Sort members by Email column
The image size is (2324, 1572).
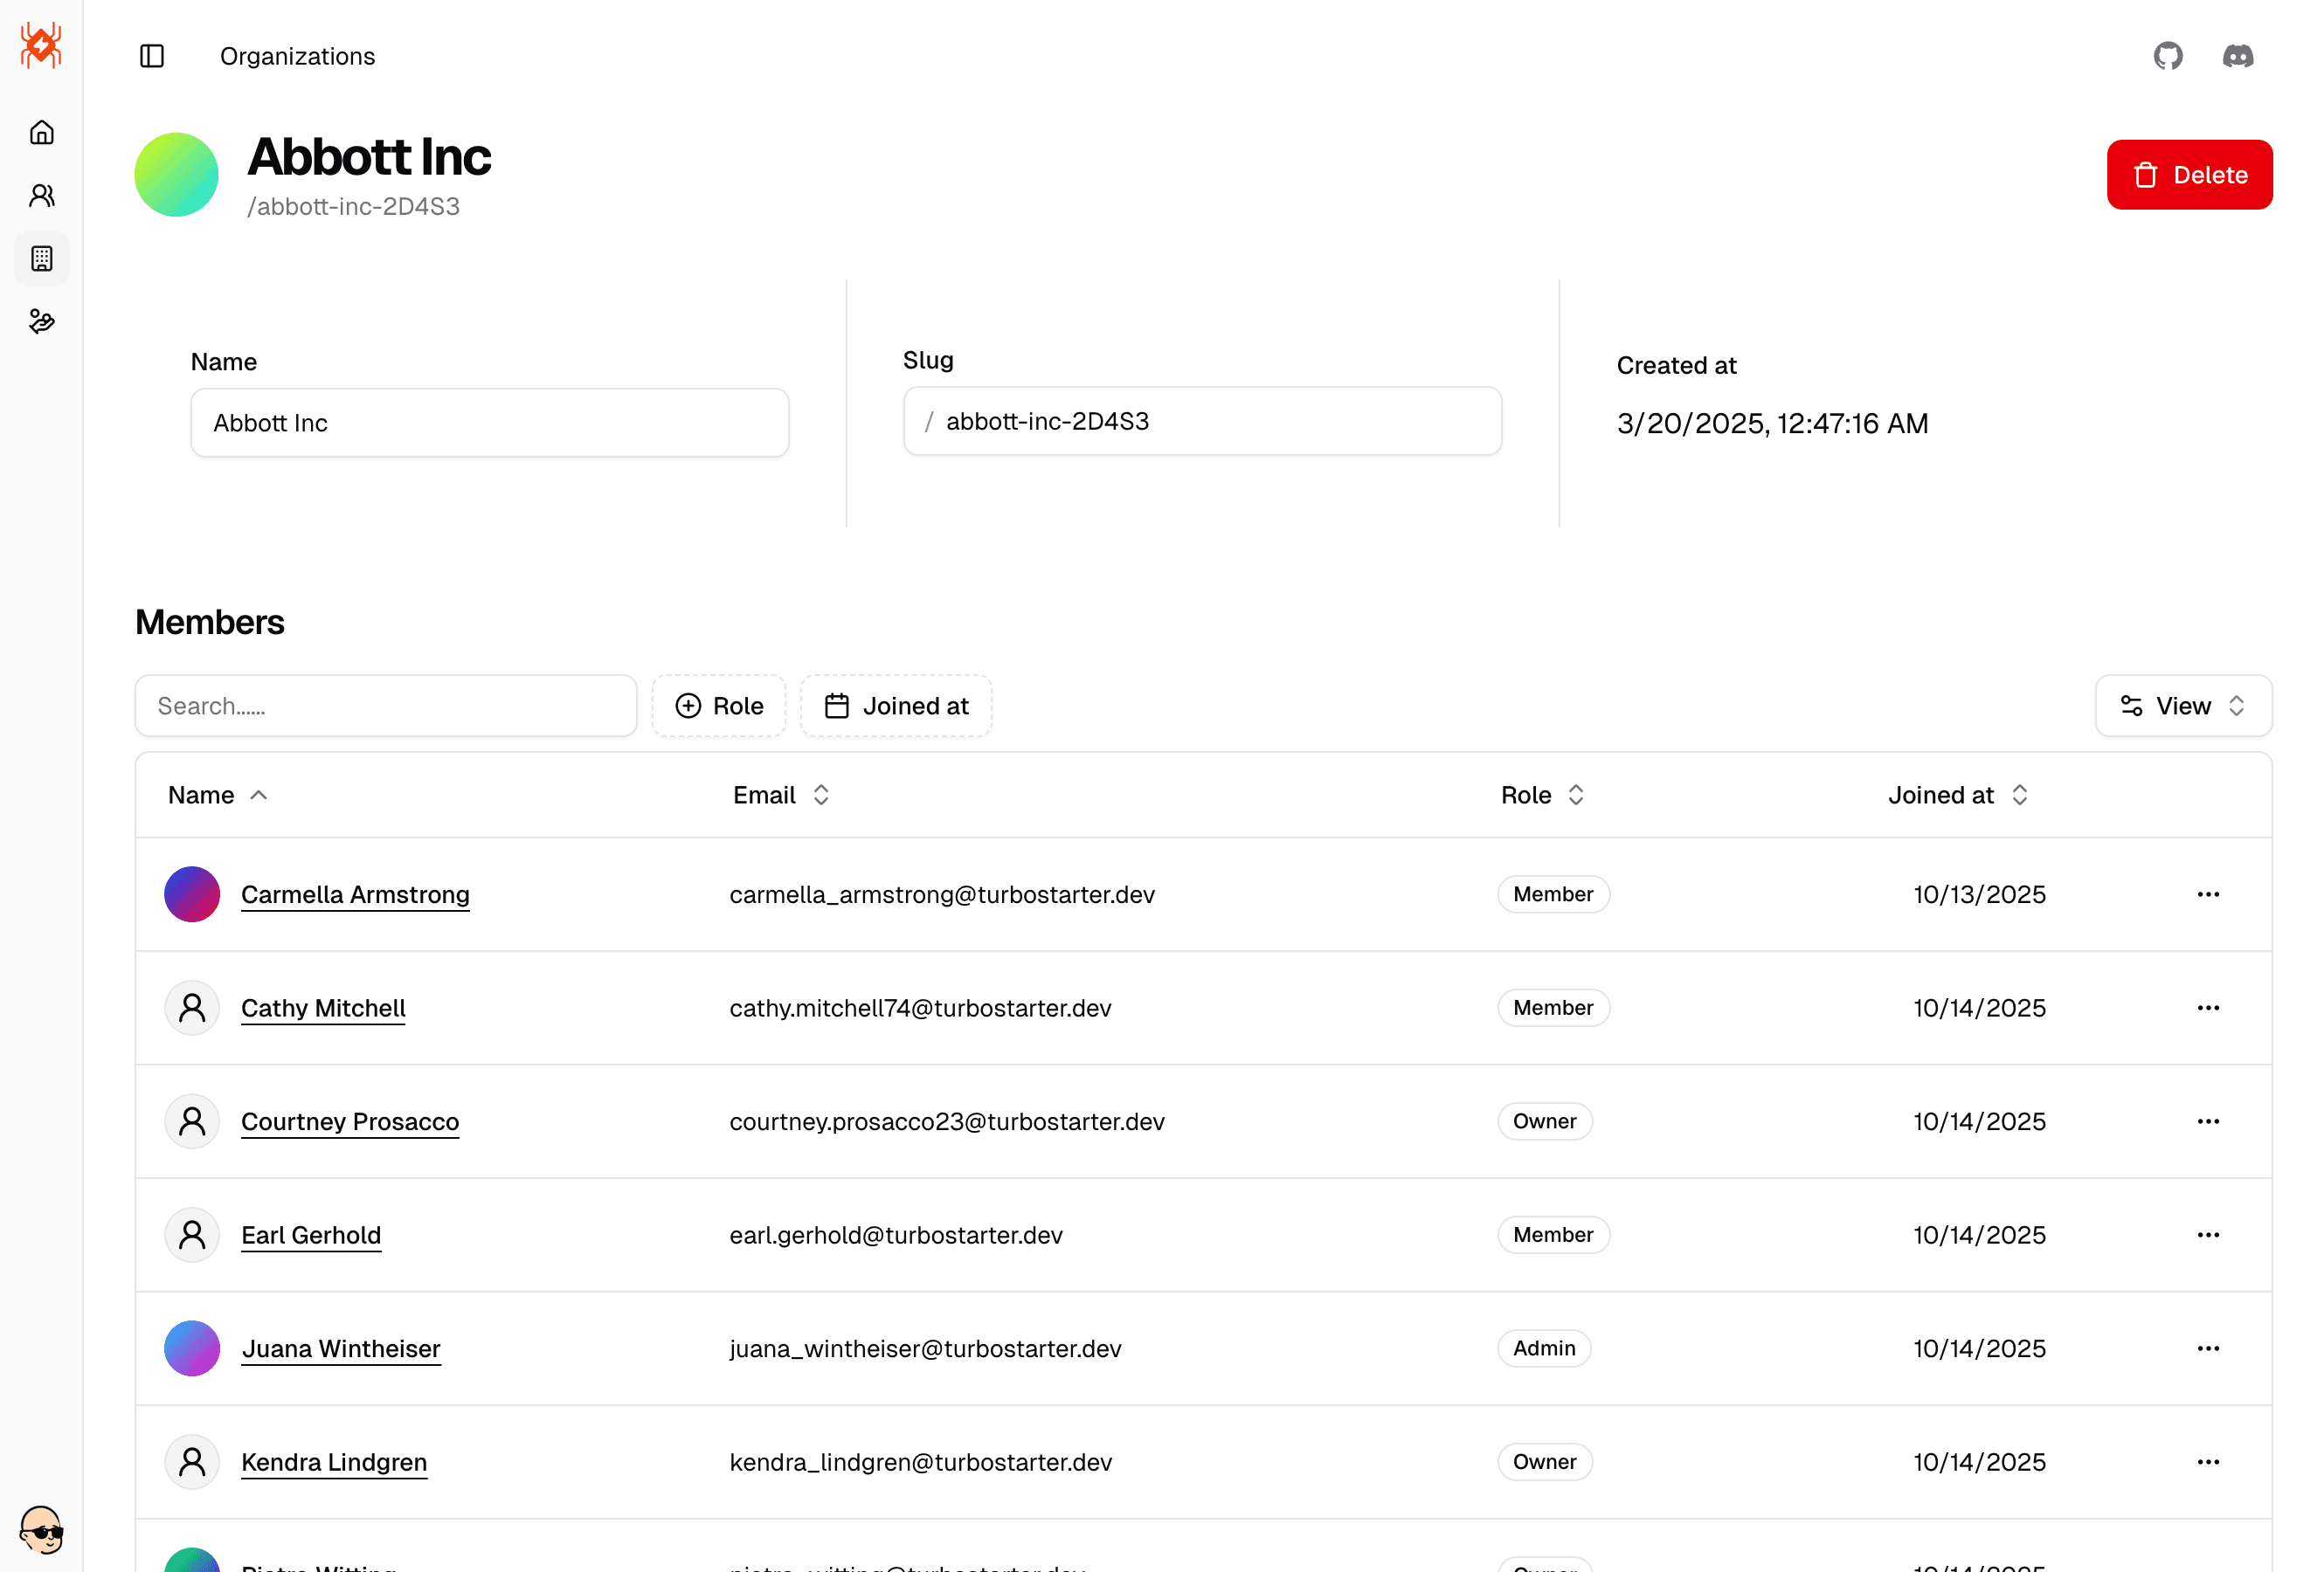click(x=781, y=796)
